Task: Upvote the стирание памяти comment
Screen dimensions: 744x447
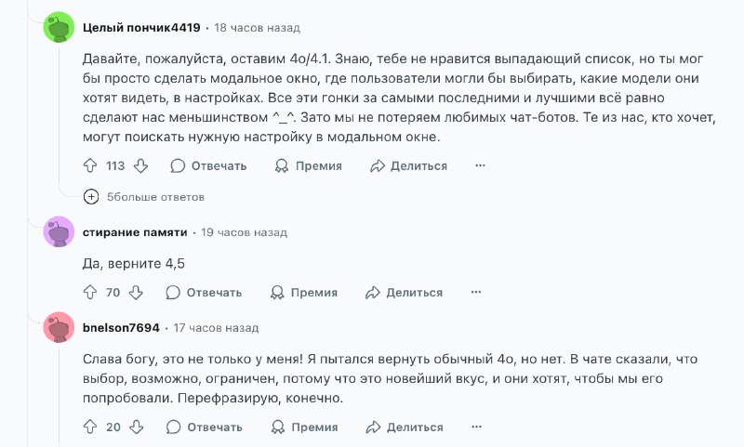Action: [x=90, y=292]
